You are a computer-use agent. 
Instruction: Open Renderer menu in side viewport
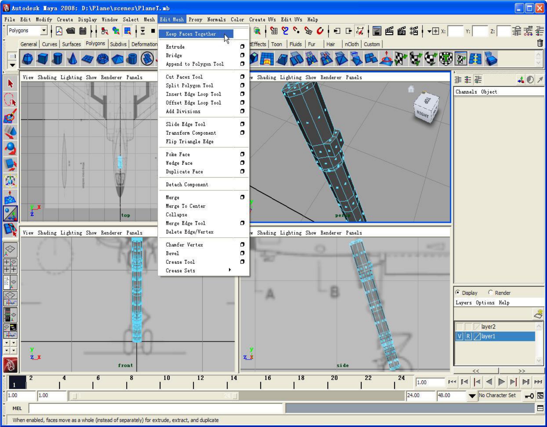click(331, 233)
